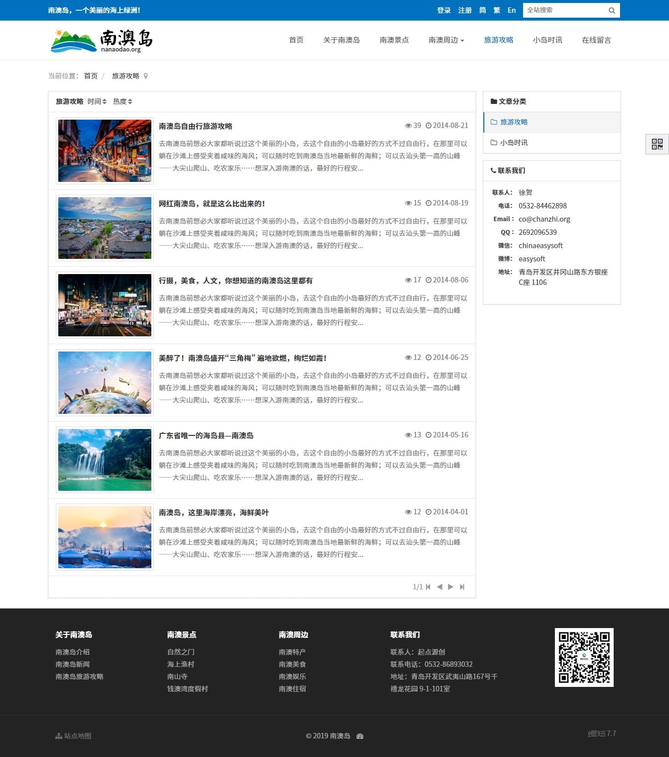
Task: Click the waterfall article thumbnail
Action: tap(105, 460)
